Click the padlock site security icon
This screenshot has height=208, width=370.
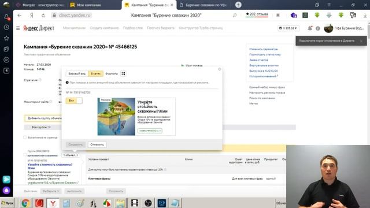click(x=54, y=16)
